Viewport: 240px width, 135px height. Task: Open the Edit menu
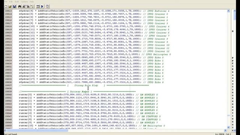point(11,1)
